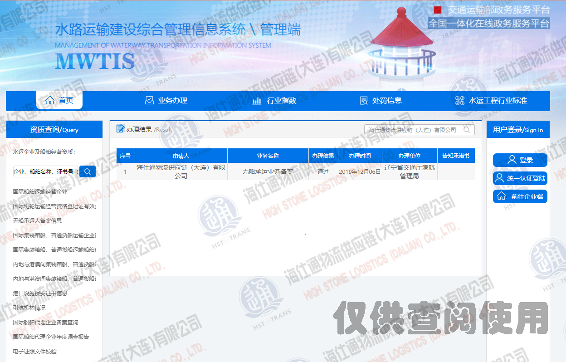
Task: Click 全国一体化在线政务服务平台 link
Action: [x=488, y=23]
